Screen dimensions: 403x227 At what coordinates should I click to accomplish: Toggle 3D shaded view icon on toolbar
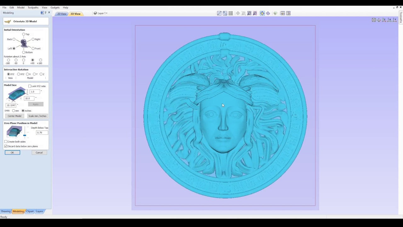262,13
